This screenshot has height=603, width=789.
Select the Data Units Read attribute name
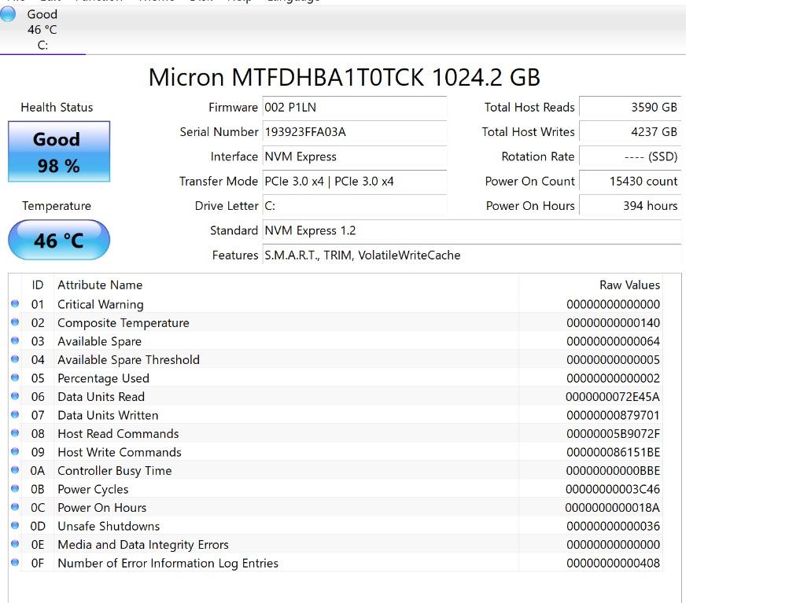101,397
